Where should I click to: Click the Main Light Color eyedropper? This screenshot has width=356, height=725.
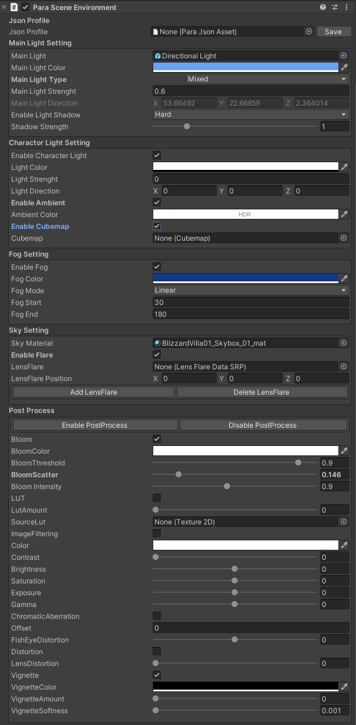point(344,67)
